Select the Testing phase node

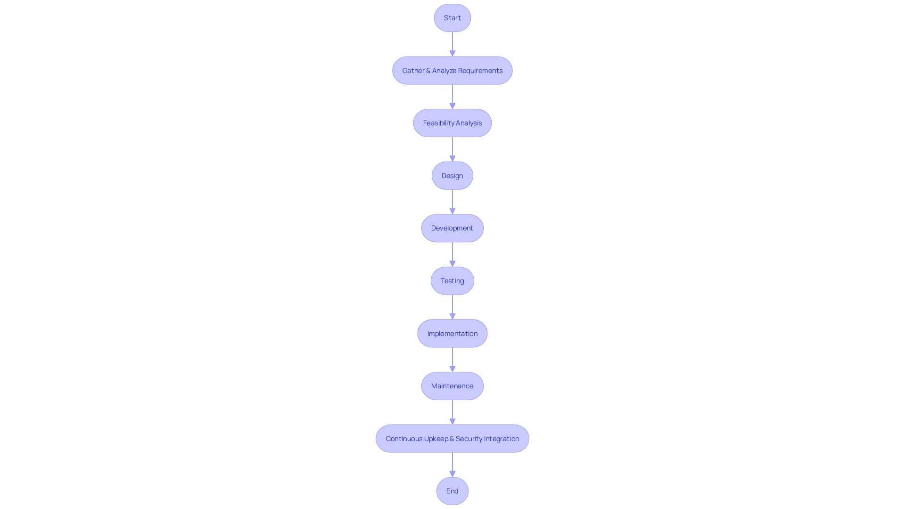(x=452, y=280)
